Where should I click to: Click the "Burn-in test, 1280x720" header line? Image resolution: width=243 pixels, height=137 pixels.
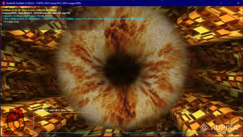click(x=29, y=10)
